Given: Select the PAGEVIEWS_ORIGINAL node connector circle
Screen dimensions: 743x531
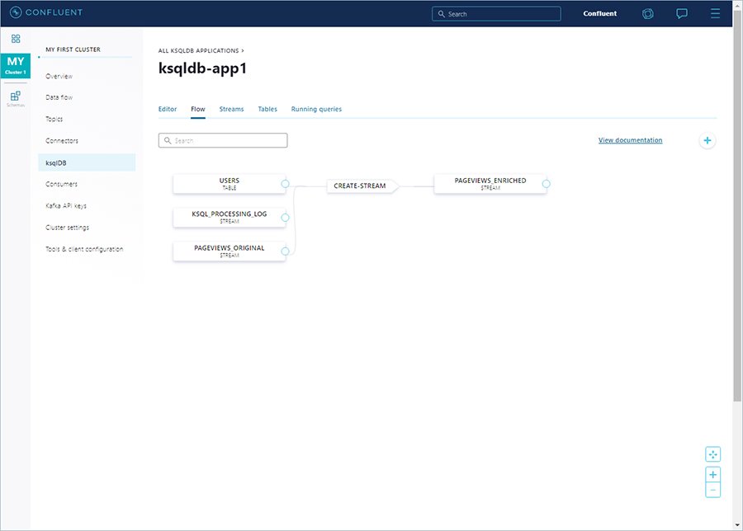Looking at the screenshot, I should click(285, 248).
